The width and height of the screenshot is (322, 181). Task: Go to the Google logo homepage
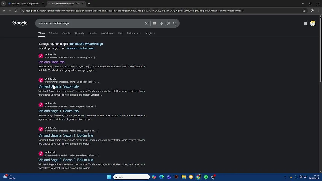coord(20,23)
